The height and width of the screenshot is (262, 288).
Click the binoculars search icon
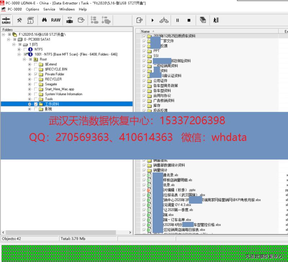[x=44, y=20]
